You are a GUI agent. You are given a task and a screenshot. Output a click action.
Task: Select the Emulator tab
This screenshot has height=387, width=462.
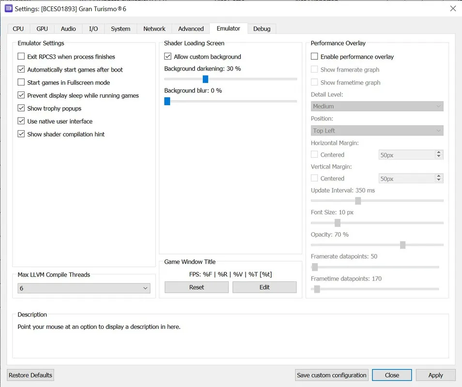click(229, 29)
